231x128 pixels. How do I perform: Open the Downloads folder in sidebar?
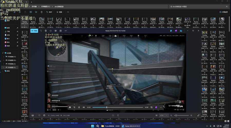[8, 31]
